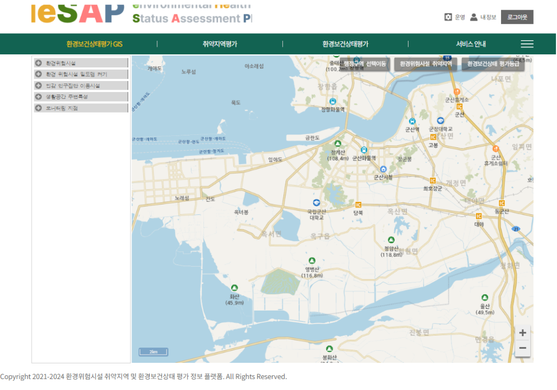557x390 pixels.
Task: Expand the 환경위험시설 panel
Action: (81, 63)
